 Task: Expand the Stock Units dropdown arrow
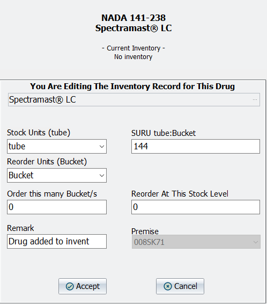tap(102, 147)
